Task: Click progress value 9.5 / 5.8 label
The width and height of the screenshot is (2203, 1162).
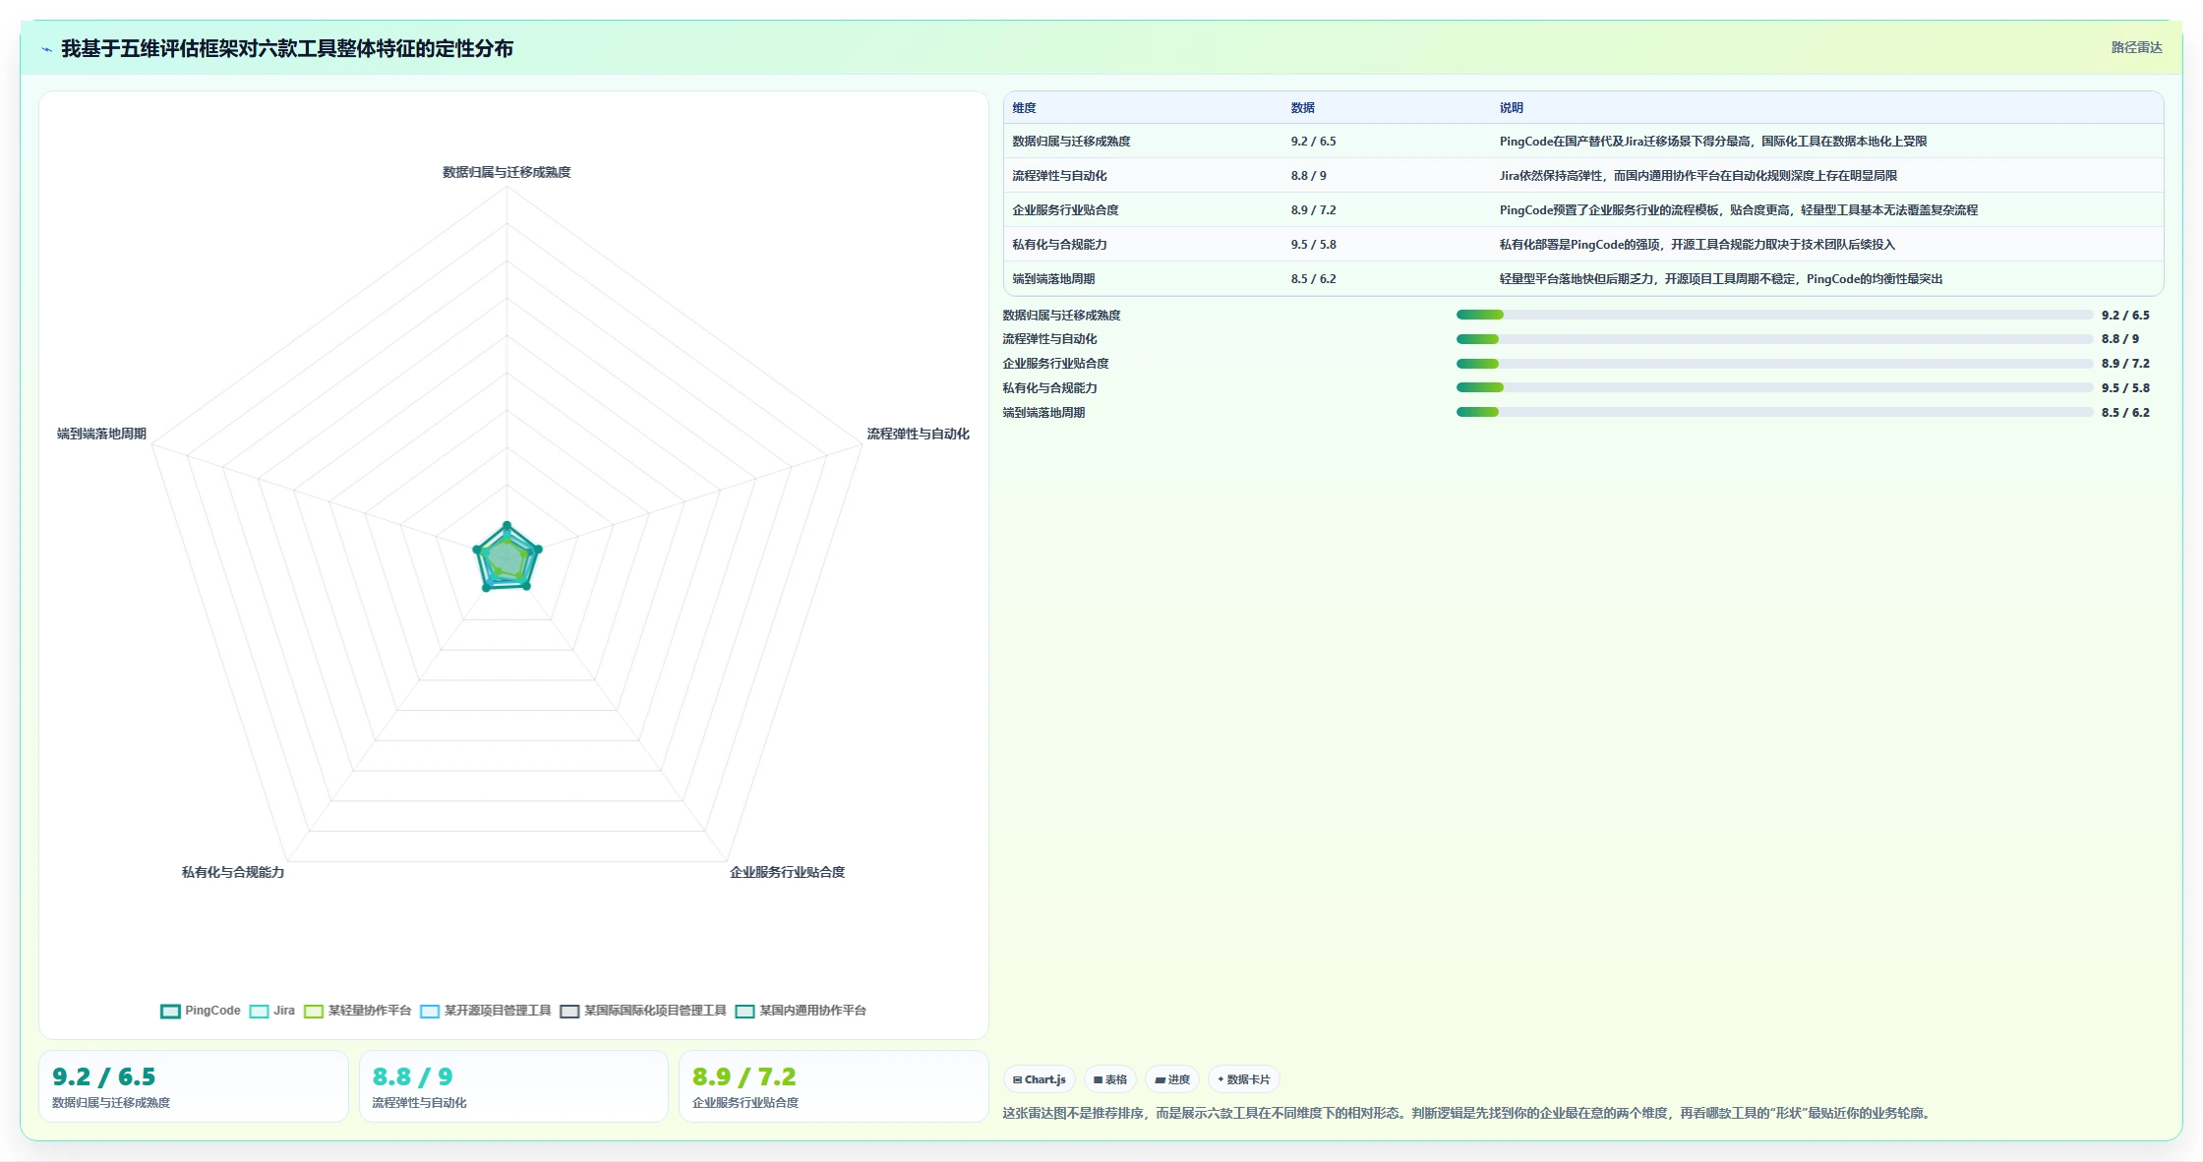Action: tap(2125, 387)
